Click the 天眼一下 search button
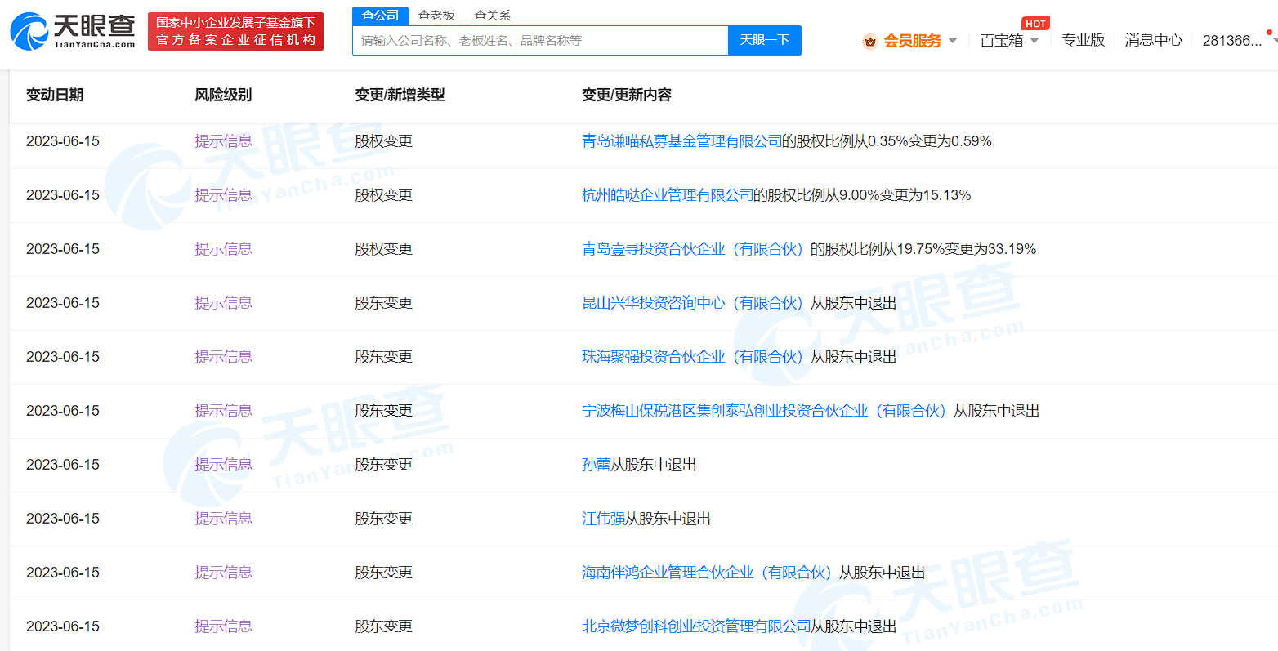 [x=765, y=40]
